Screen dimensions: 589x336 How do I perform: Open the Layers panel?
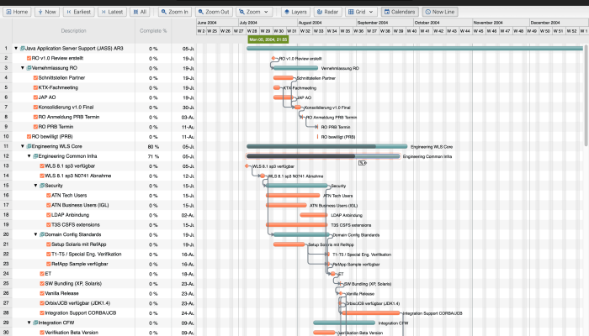295,12
